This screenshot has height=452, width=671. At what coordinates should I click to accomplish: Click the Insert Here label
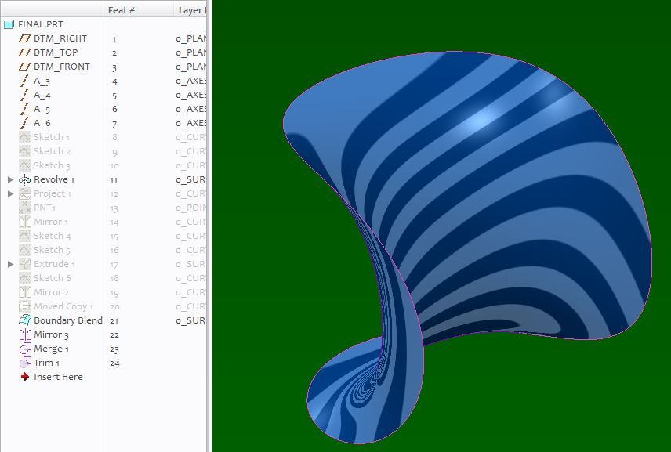click(58, 377)
